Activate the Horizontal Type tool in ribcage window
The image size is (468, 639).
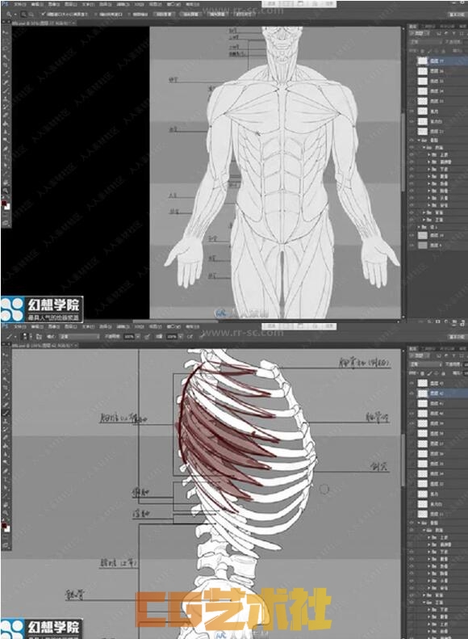[6, 479]
